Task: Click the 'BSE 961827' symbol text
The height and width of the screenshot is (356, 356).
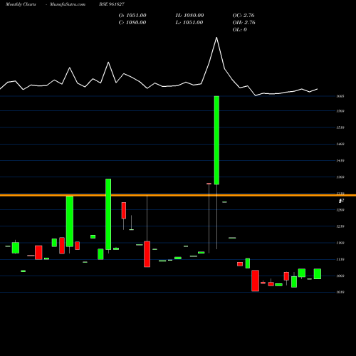Action: (112, 4)
